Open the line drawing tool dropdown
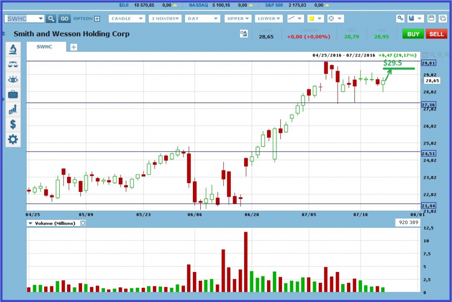This screenshot has width=452, height=302. pos(295,19)
